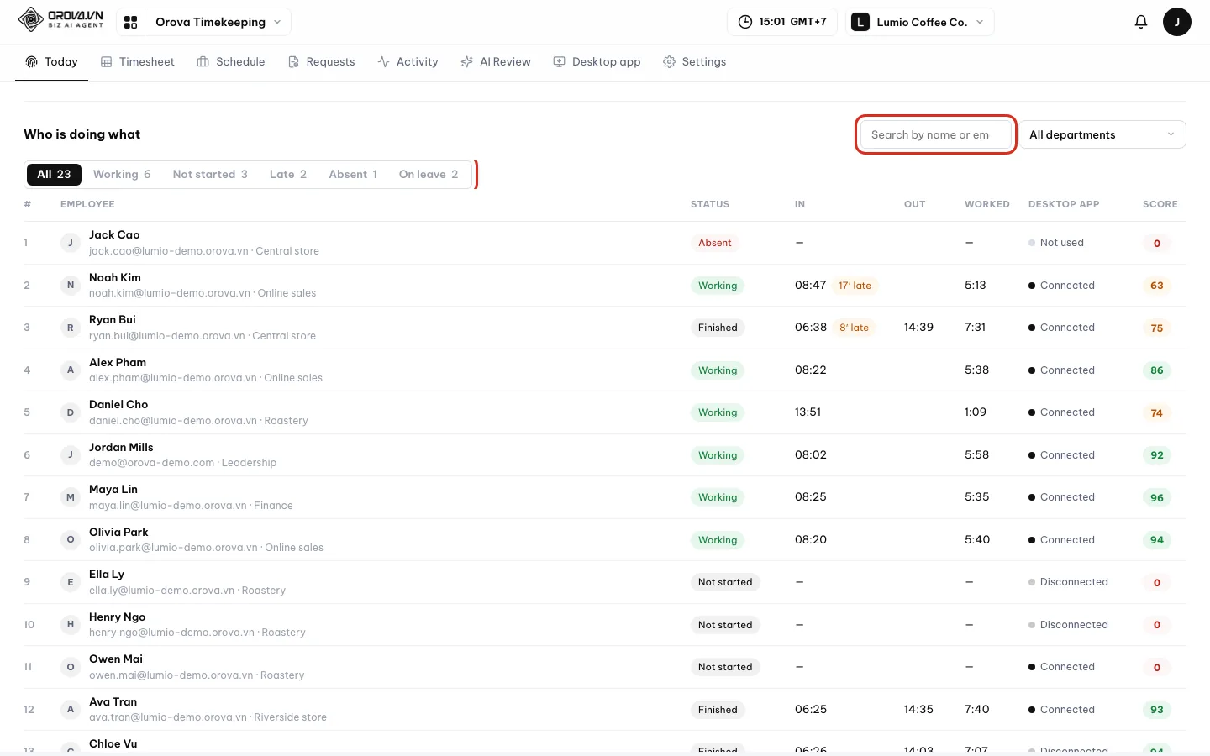
Task: Open the Lumio Coffee Co. workspace dropdown
Action: [920, 22]
